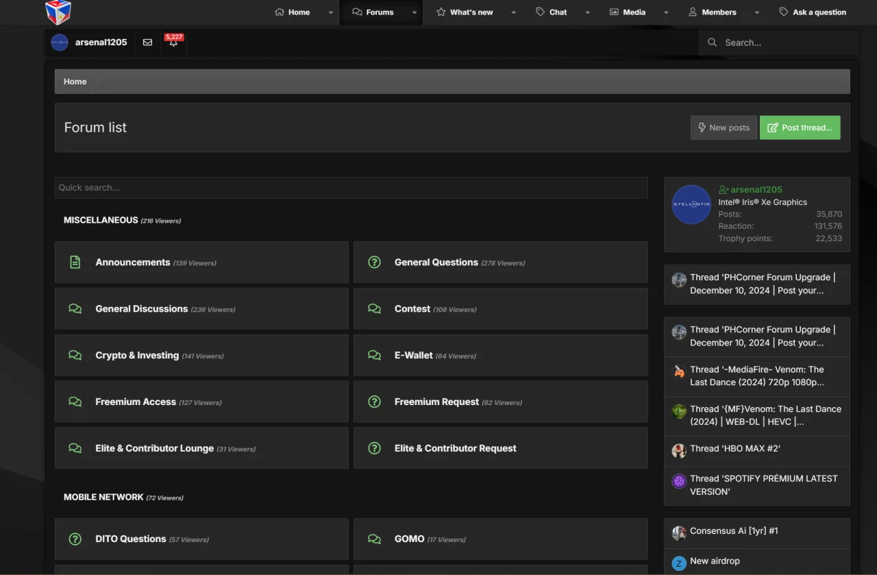Click avatar beside Consensus Ai thread
The height and width of the screenshot is (575, 877).
pos(679,533)
